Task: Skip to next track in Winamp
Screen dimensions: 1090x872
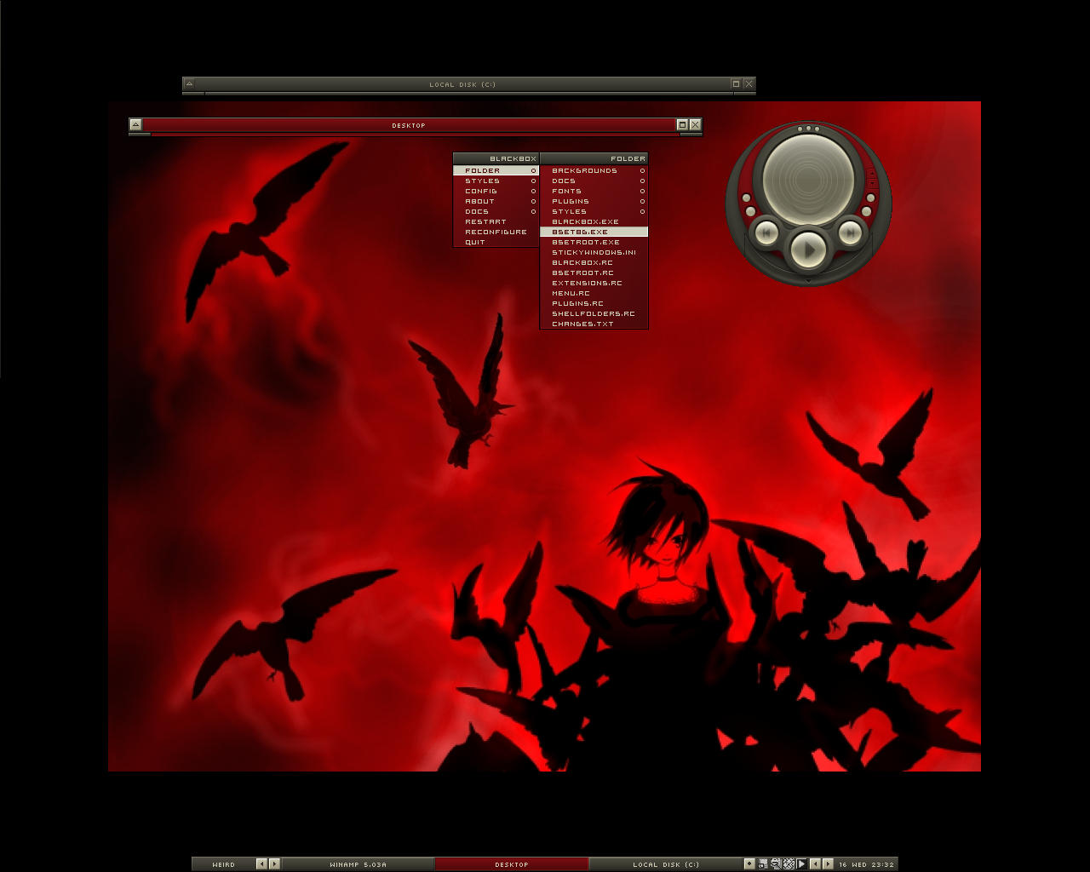Action: 850,232
